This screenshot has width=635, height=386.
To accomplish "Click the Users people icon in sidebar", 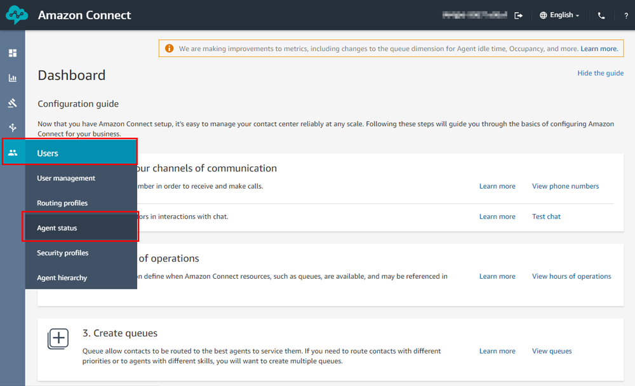I will pos(13,153).
